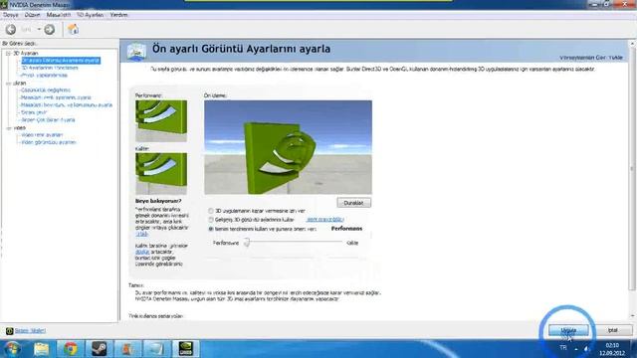The height and width of the screenshot is (358, 637).
Task: Go back with the Geri arrow icon
Action: tap(11, 29)
